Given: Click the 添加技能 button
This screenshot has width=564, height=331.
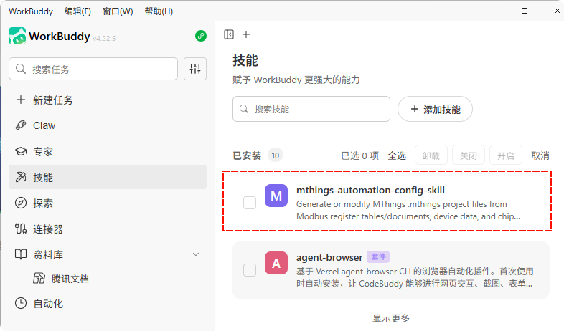Looking at the screenshot, I should tap(435, 109).
